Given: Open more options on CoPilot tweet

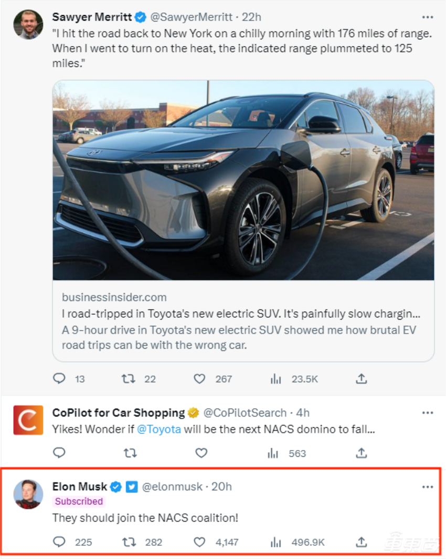Looking at the screenshot, I should coord(428,412).
